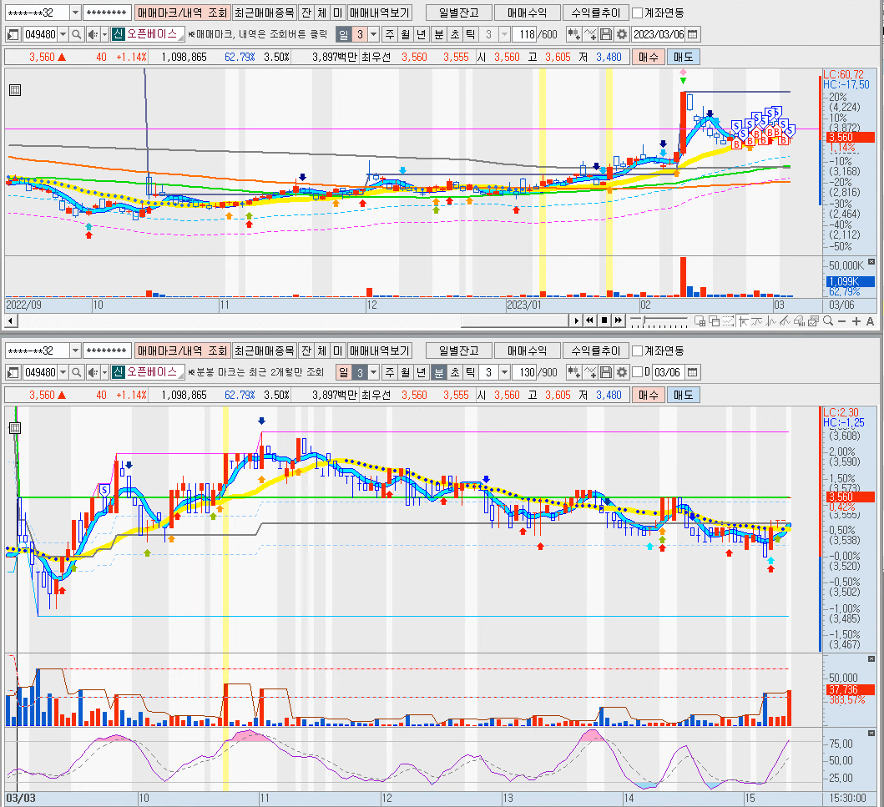The width and height of the screenshot is (884, 807).
Task: Toggle 일 period button in upper panel
Action: (x=343, y=34)
